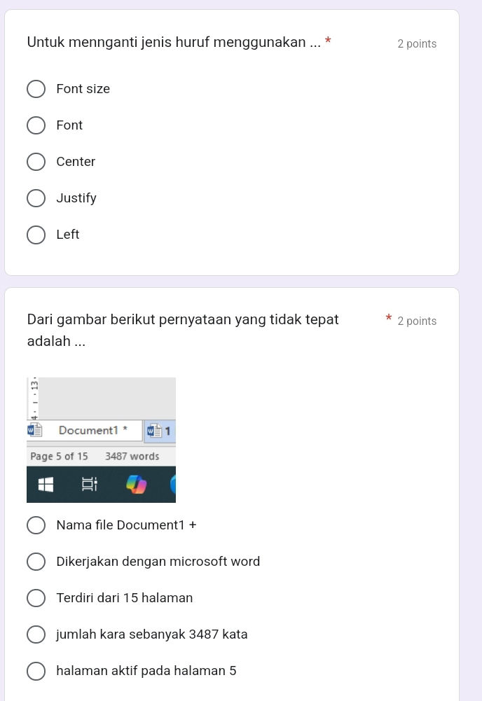This screenshot has width=482, height=701.
Task: Select the 'Left' answer option
Action: click(x=36, y=235)
